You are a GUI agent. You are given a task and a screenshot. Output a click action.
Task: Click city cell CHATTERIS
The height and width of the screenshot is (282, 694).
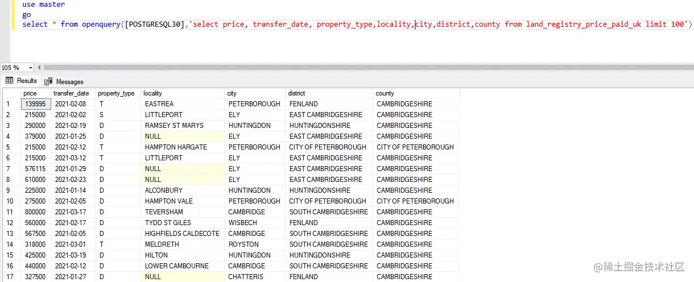tap(255, 277)
